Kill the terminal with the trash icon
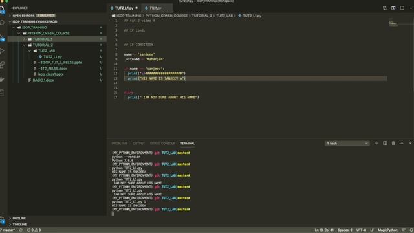The height and width of the screenshot is (233, 414). click(393, 143)
